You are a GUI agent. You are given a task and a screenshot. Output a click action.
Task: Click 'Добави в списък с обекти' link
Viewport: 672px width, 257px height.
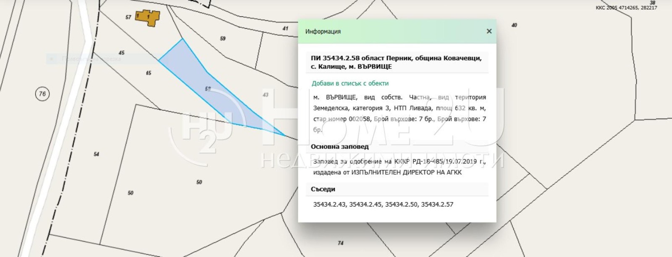[x=350, y=83]
